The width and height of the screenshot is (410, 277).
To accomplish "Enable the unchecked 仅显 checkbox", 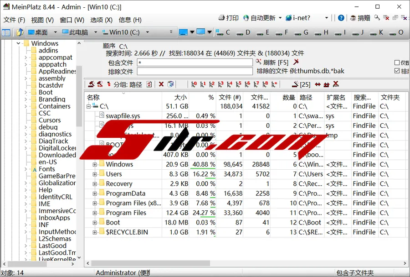I will coord(397,63).
